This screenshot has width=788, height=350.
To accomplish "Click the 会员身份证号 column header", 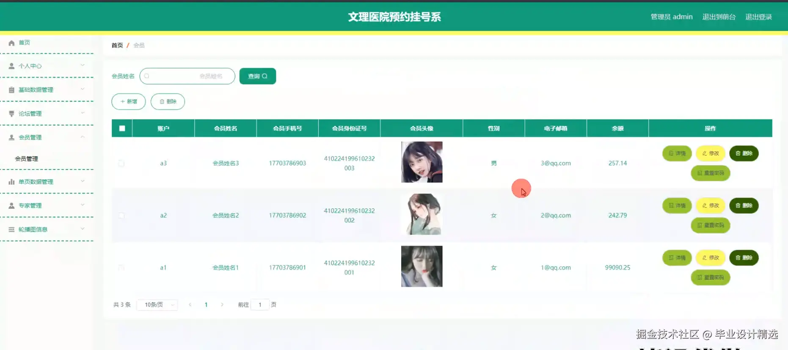I will pos(349,129).
